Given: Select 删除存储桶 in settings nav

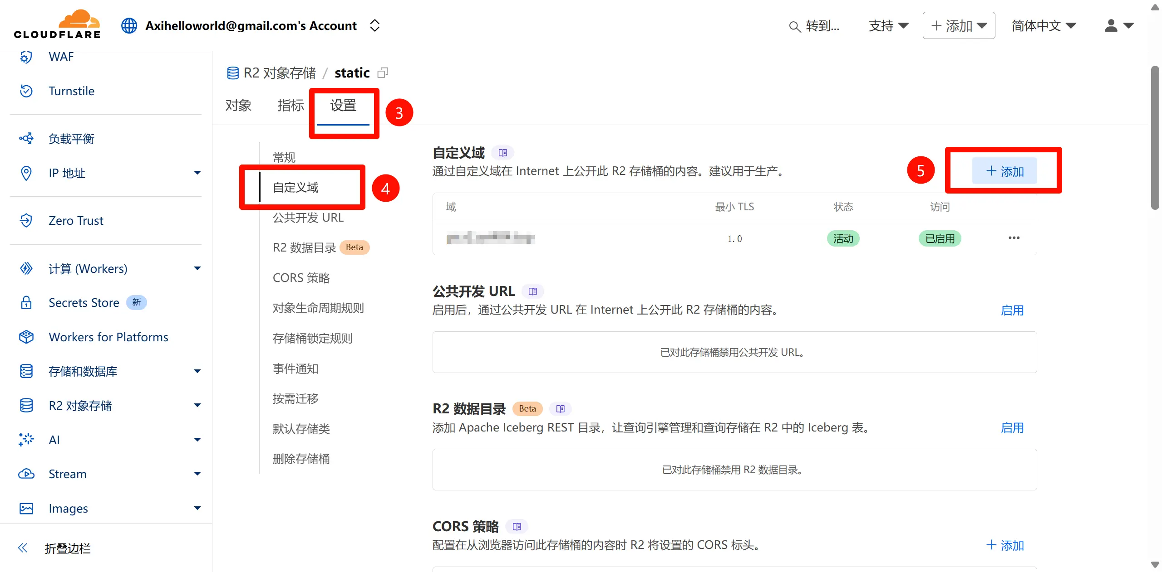Looking at the screenshot, I should click(x=301, y=459).
